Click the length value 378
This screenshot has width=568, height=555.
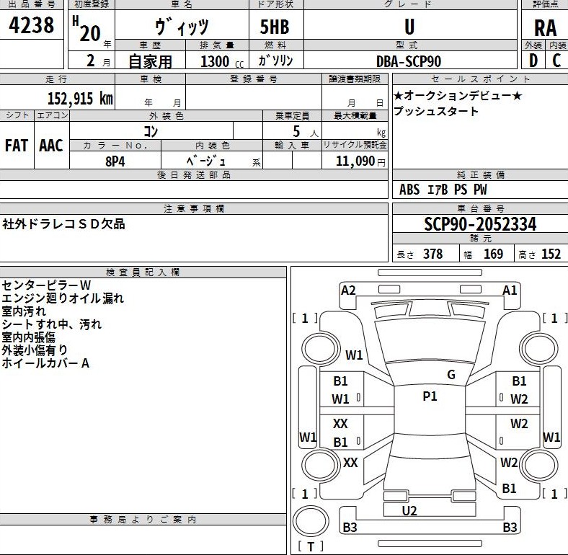(x=433, y=254)
